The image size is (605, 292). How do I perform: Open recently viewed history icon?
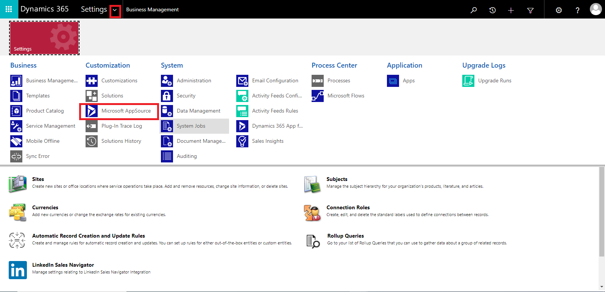[493, 10]
